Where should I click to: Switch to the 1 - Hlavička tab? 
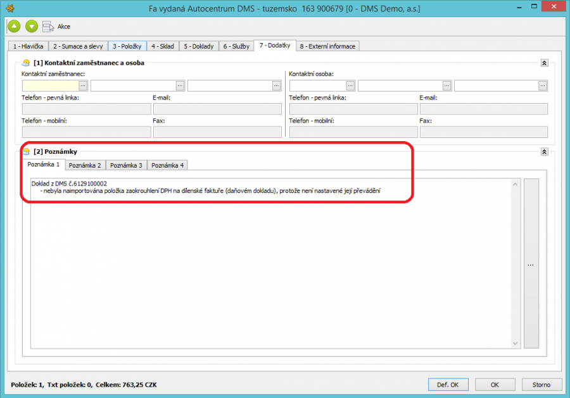pos(29,46)
